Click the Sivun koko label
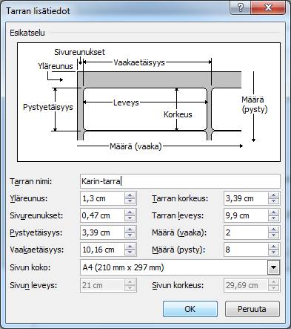This screenshot has height=329, width=291. click(30, 267)
